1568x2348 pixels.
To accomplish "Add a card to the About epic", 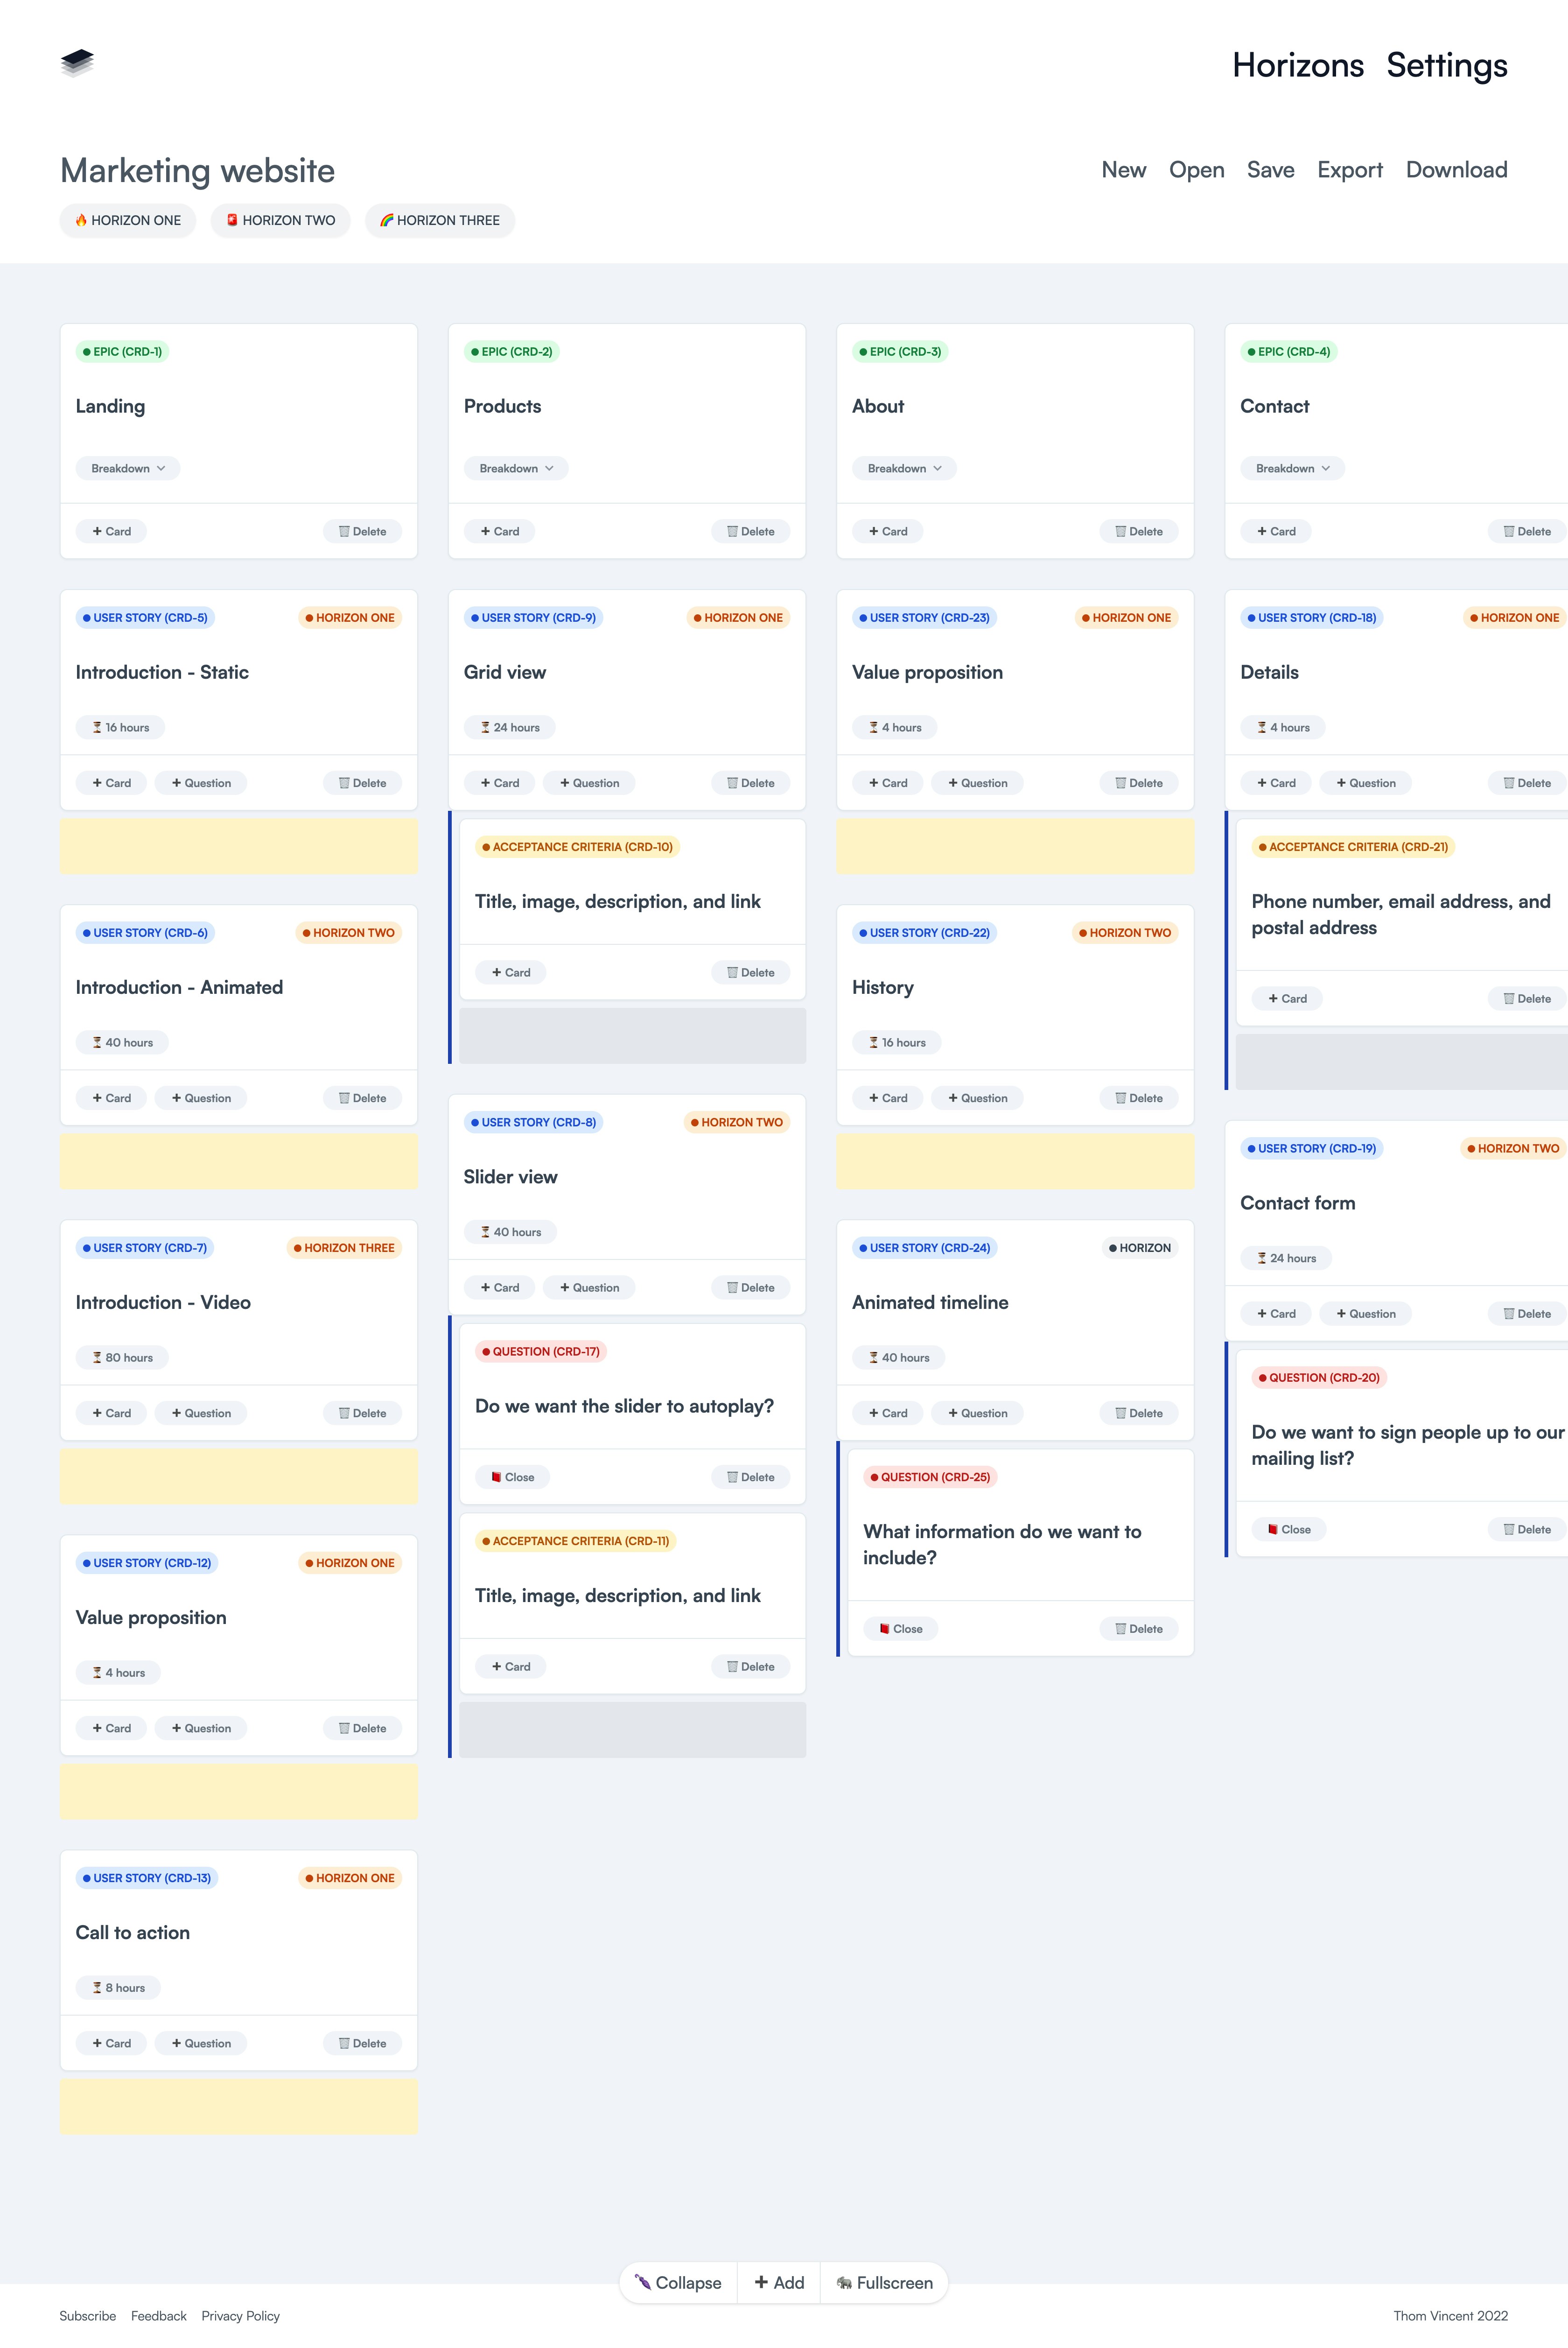I will [x=888, y=531].
